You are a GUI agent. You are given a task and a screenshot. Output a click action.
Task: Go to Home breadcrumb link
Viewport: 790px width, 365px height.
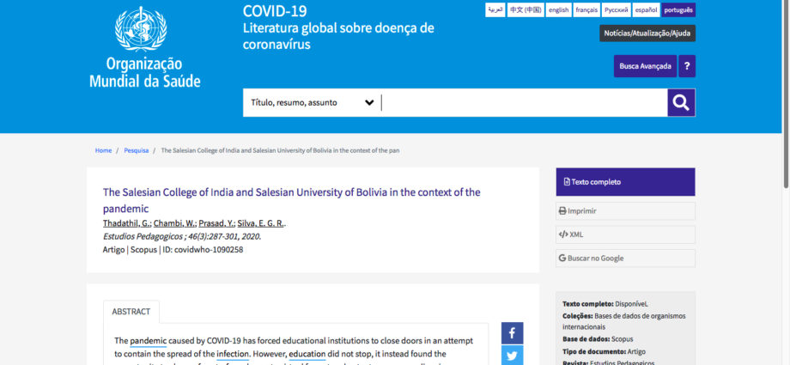[x=103, y=151]
